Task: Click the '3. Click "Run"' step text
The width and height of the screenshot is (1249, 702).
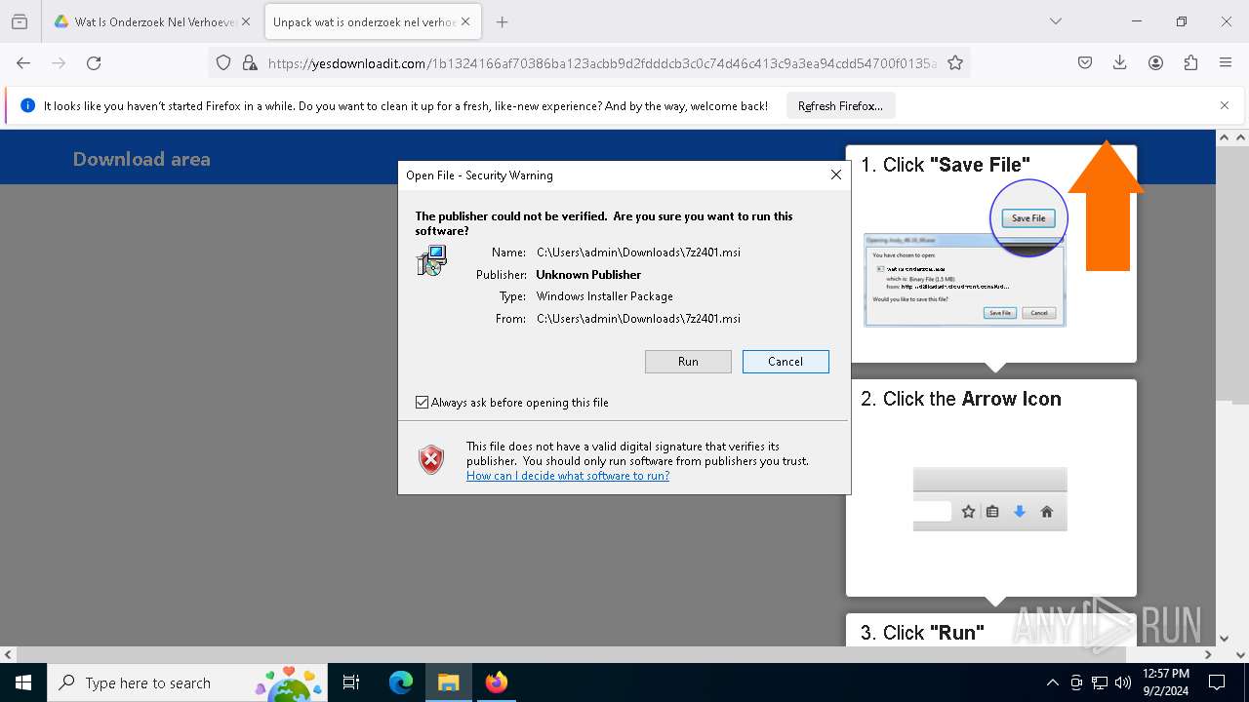Action: pos(922,633)
